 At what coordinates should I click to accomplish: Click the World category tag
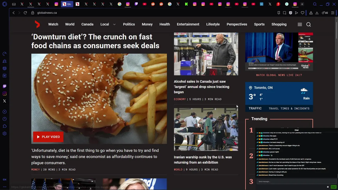pos(178,170)
